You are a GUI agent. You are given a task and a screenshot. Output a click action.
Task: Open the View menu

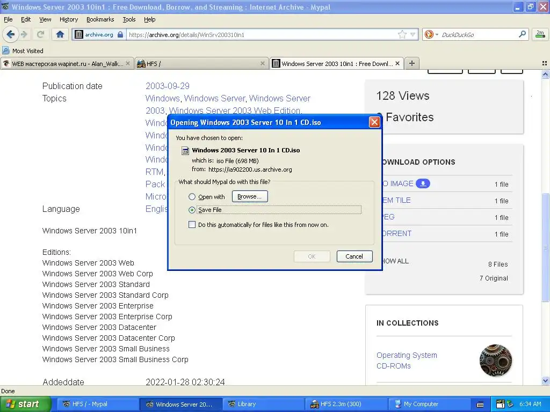[45, 19]
